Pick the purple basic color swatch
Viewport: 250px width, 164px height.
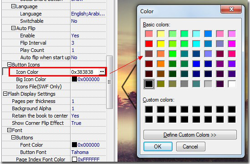[x=220, y=64]
